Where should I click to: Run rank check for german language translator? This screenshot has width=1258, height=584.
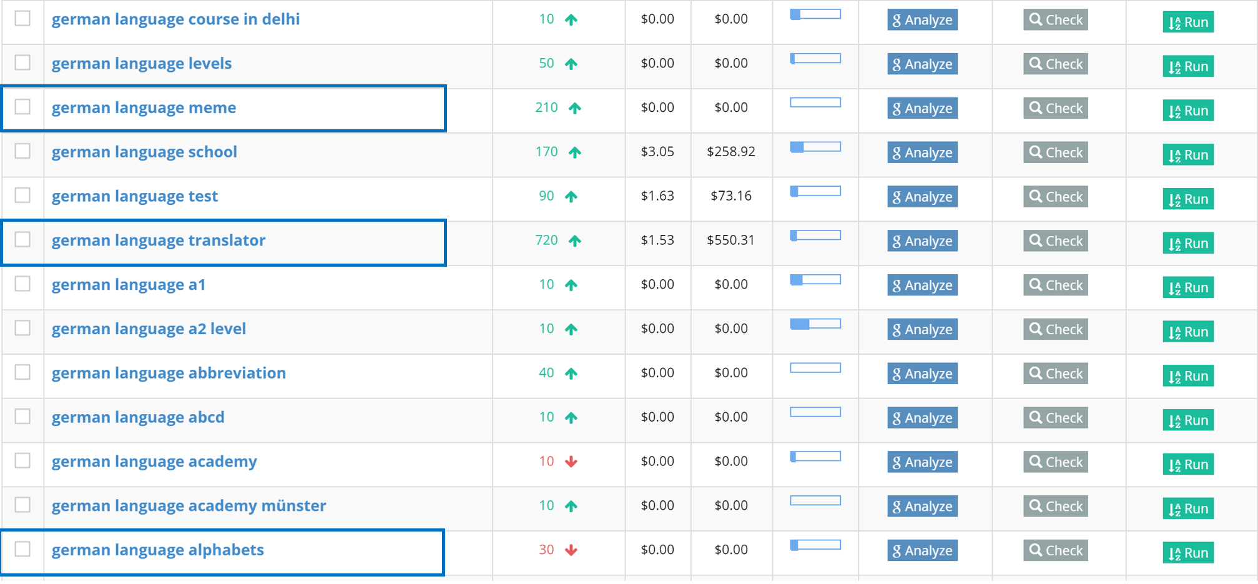point(1187,244)
